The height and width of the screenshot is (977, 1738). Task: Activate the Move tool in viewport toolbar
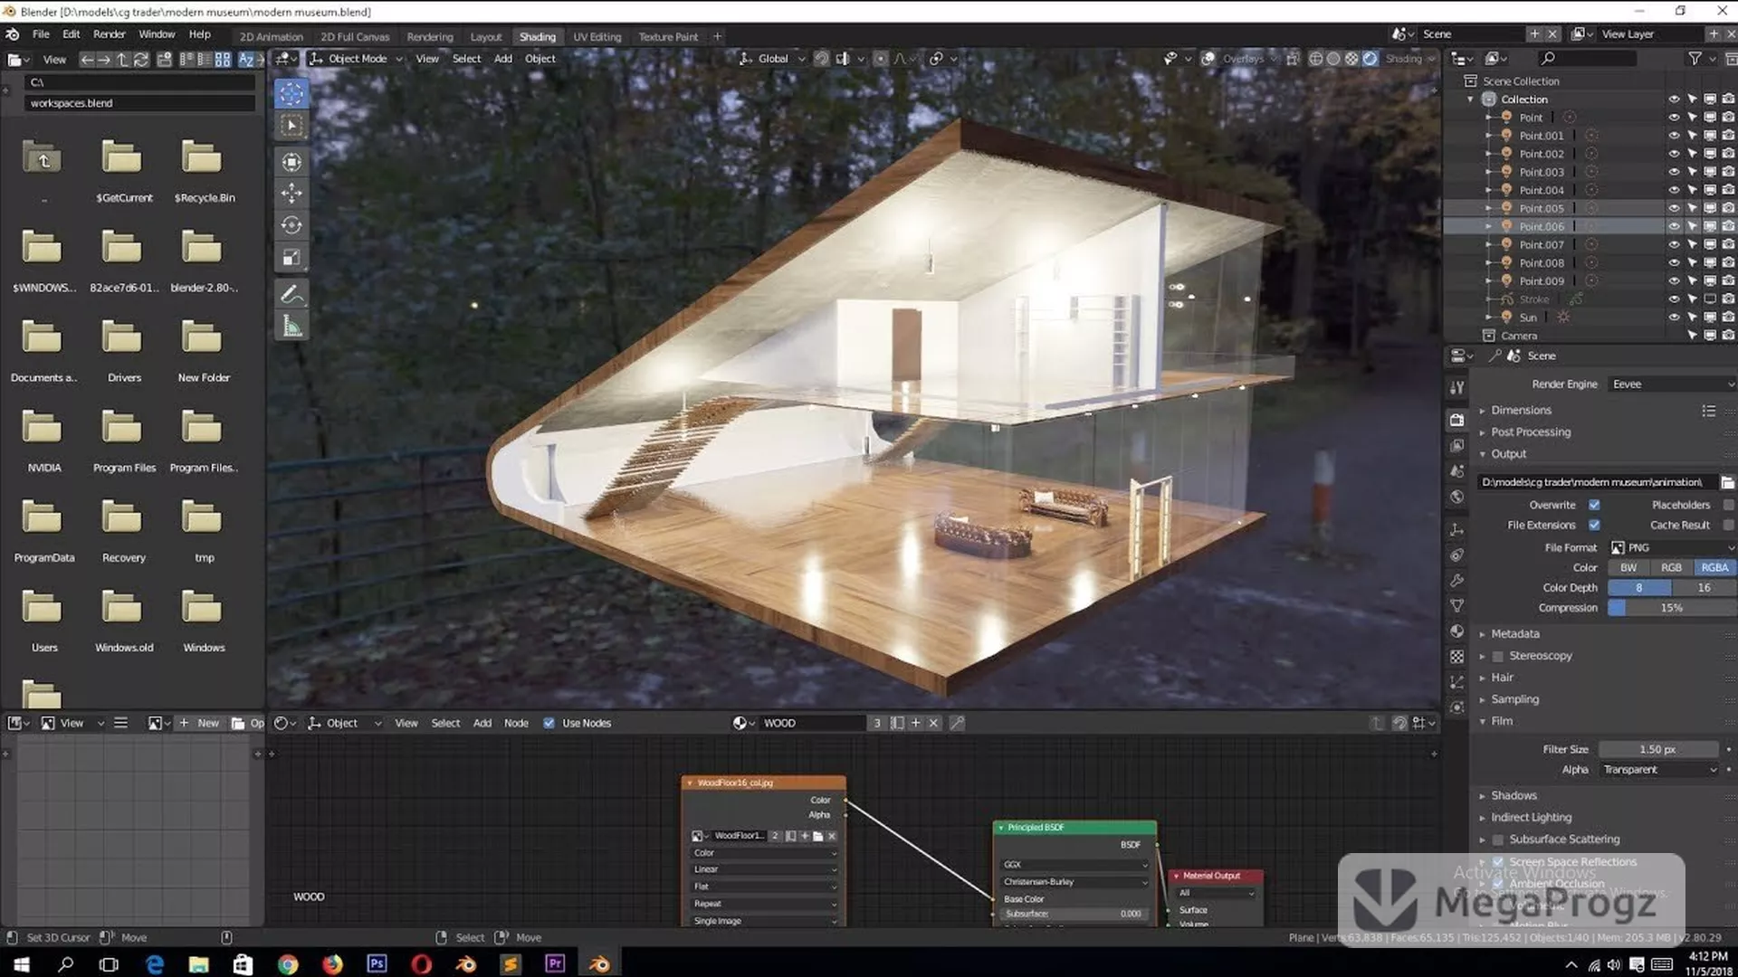[291, 194]
